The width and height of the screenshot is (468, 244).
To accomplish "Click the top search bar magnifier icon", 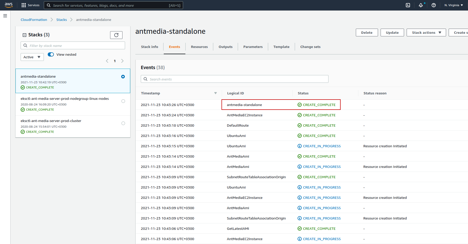I will coord(48,5).
